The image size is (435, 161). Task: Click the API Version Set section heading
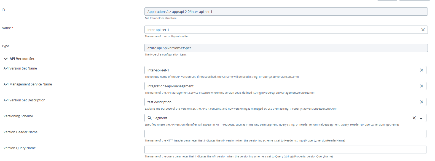tap(22, 59)
